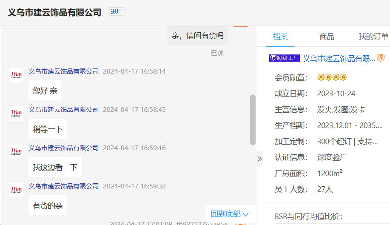
Task: Collapse the side panel with double-chevron arrow
Action: click(260, 159)
